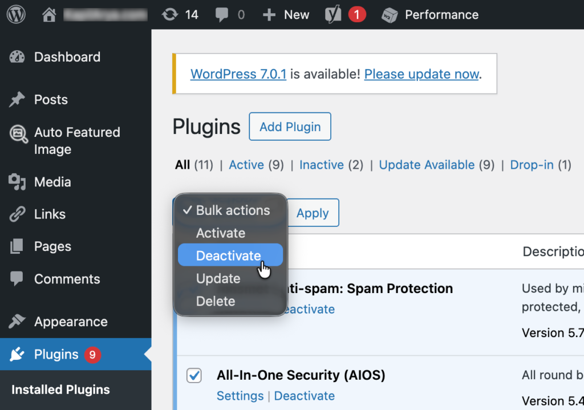Select Activate from bulk actions list
Image resolution: width=584 pixels, height=410 pixels.
pyautogui.click(x=230, y=233)
